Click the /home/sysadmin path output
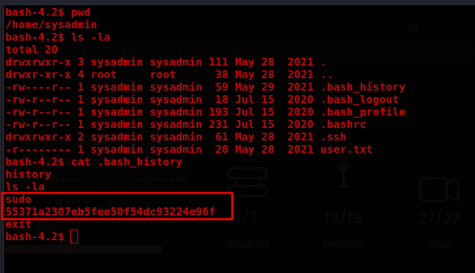This screenshot has width=475, height=273. 51,25
